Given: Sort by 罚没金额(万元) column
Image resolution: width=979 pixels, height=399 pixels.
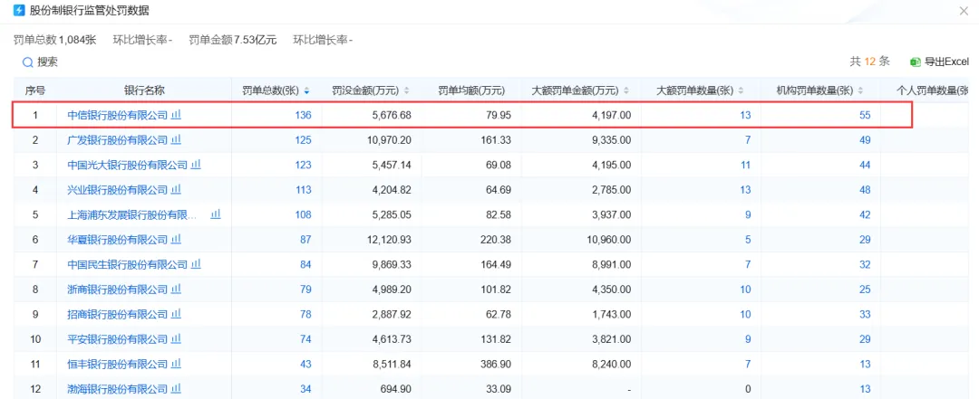Looking at the screenshot, I should (x=406, y=90).
